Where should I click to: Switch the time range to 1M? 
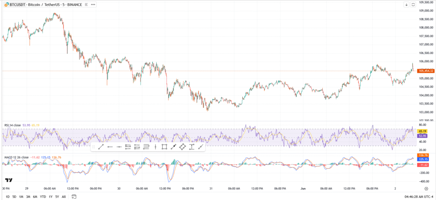(x=21, y=197)
